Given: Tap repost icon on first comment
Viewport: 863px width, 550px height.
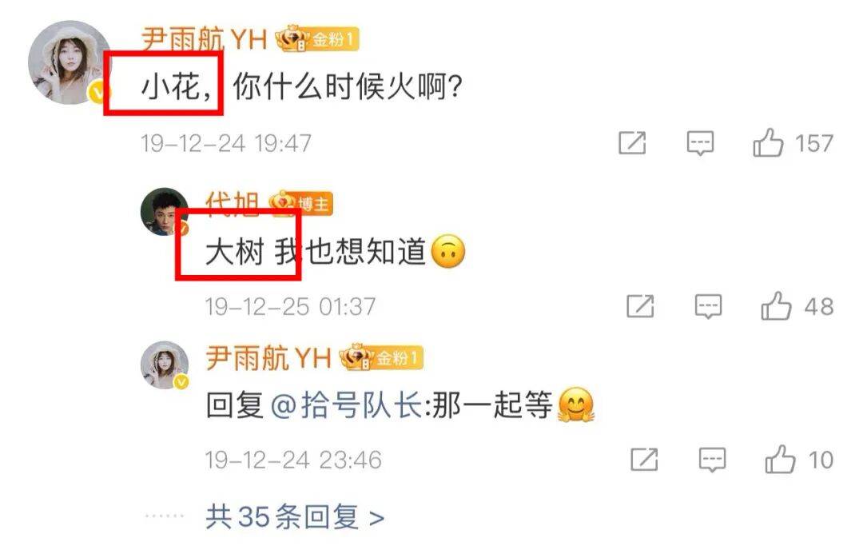Looking at the screenshot, I should [632, 143].
